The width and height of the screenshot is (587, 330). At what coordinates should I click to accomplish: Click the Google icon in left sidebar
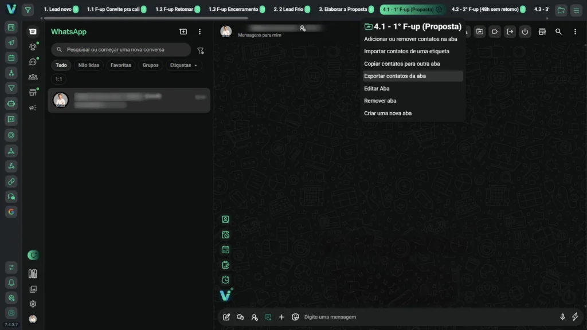11,212
